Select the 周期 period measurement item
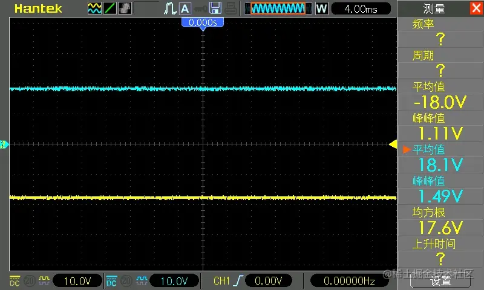Image resolution: width=484 pixels, height=290 pixels. tap(440, 63)
